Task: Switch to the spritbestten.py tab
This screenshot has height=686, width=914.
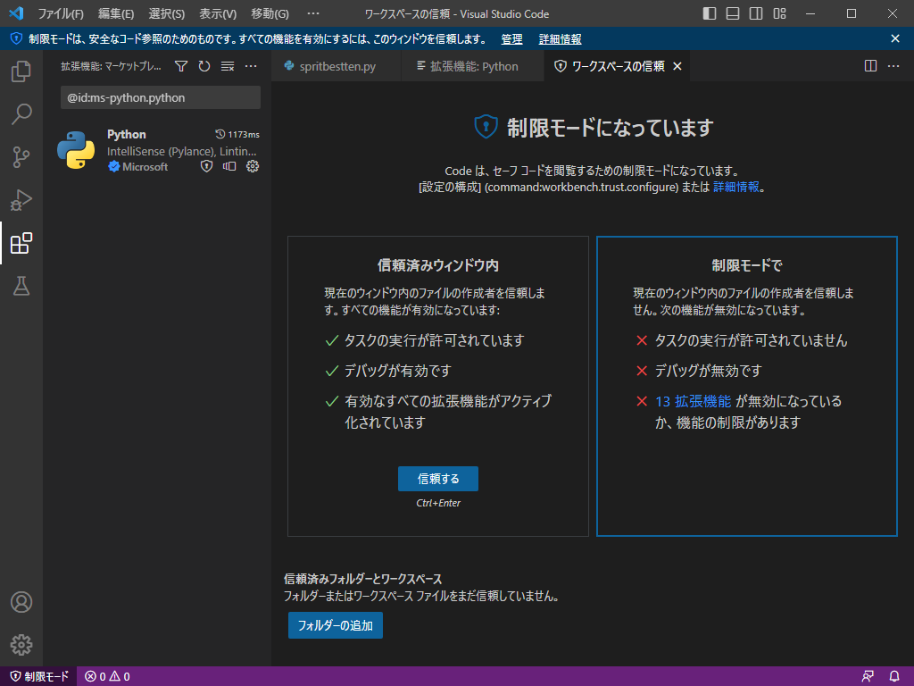Action: click(x=337, y=66)
